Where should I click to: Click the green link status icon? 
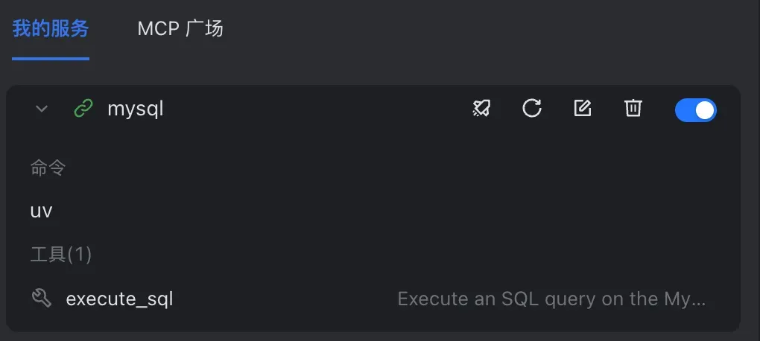[83, 109]
